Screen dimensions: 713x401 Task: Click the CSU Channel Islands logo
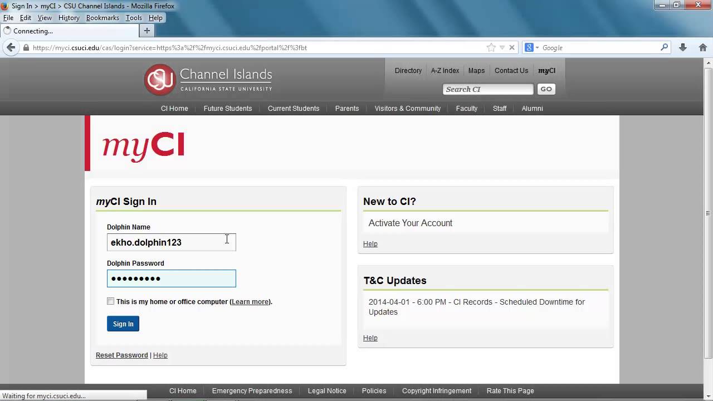pyautogui.click(x=208, y=80)
